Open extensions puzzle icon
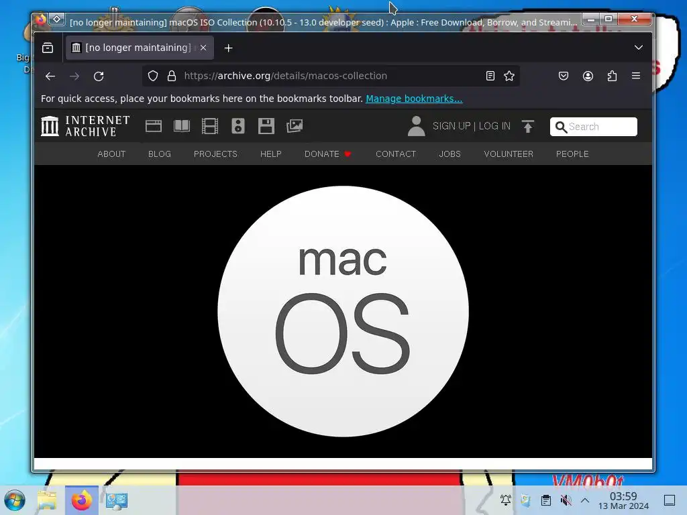 pos(612,76)
